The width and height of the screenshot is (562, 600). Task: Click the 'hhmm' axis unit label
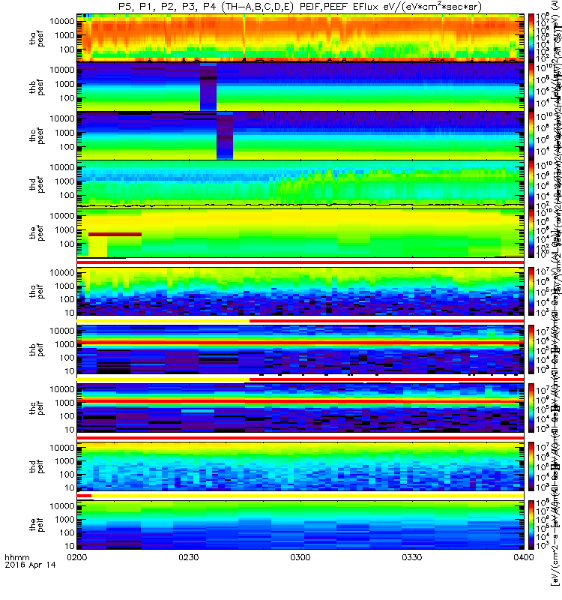pyautogui.click(x=16, y=557)
